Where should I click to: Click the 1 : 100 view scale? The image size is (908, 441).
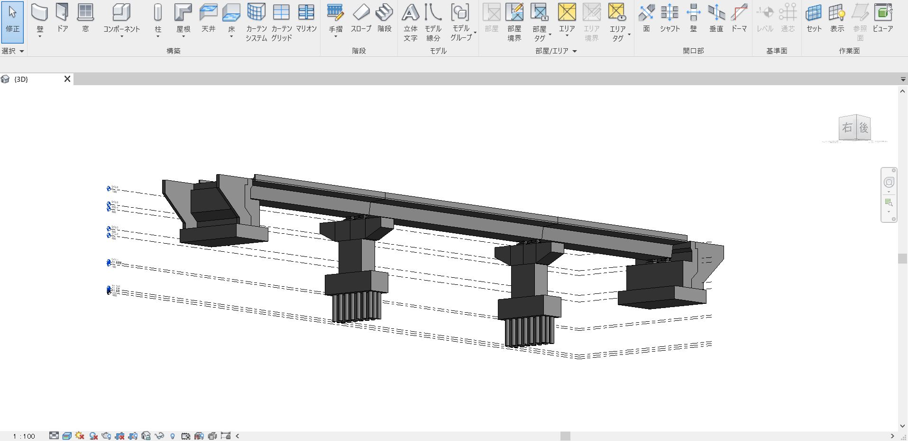[24, 436]
